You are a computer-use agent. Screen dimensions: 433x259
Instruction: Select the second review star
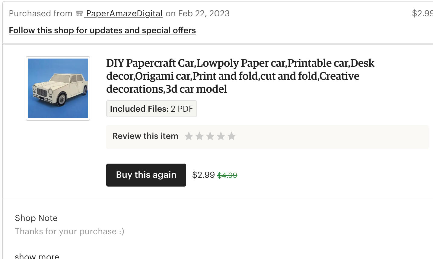click(199, 136)
